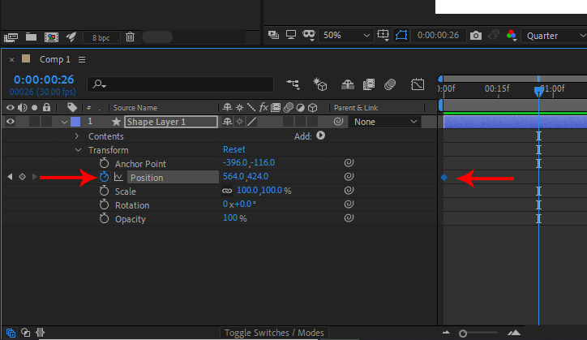The width and height of the screenshot is (587, 340).
Task: Reset the Transform properties
Action: [x=234, y=149]
